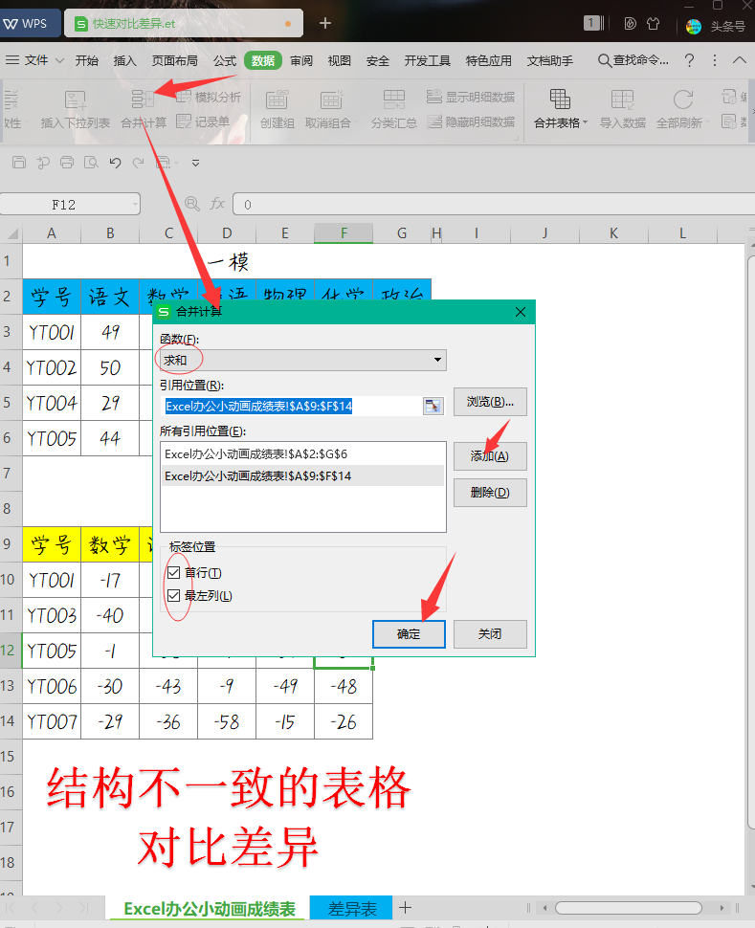
Task: Open the 审阅 ribbon tab
Action: [x=300, y=60]
